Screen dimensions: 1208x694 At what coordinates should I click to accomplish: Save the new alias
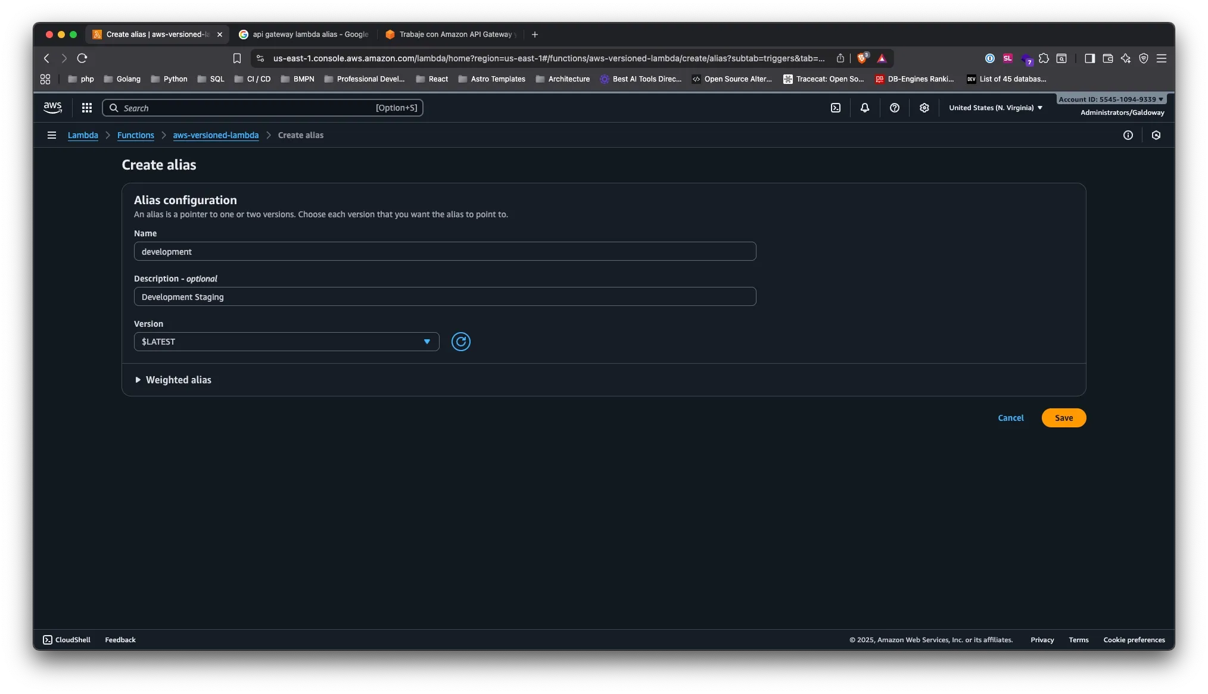(x=1063, y=418)
